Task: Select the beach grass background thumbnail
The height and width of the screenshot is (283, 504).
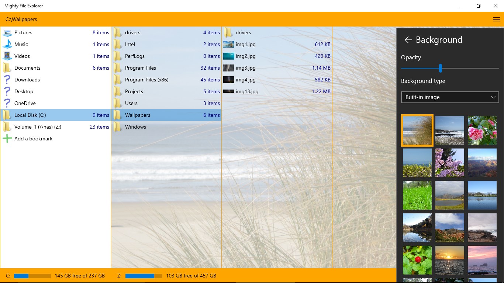Action: click(417, 130)
